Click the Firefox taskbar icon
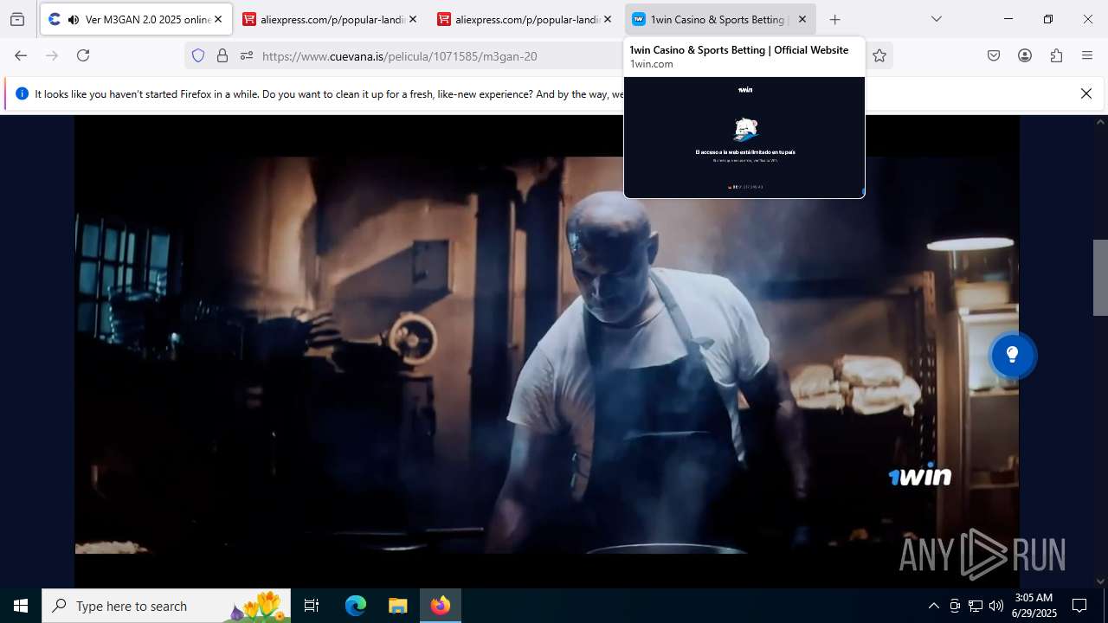 click(x=441, y=606)
